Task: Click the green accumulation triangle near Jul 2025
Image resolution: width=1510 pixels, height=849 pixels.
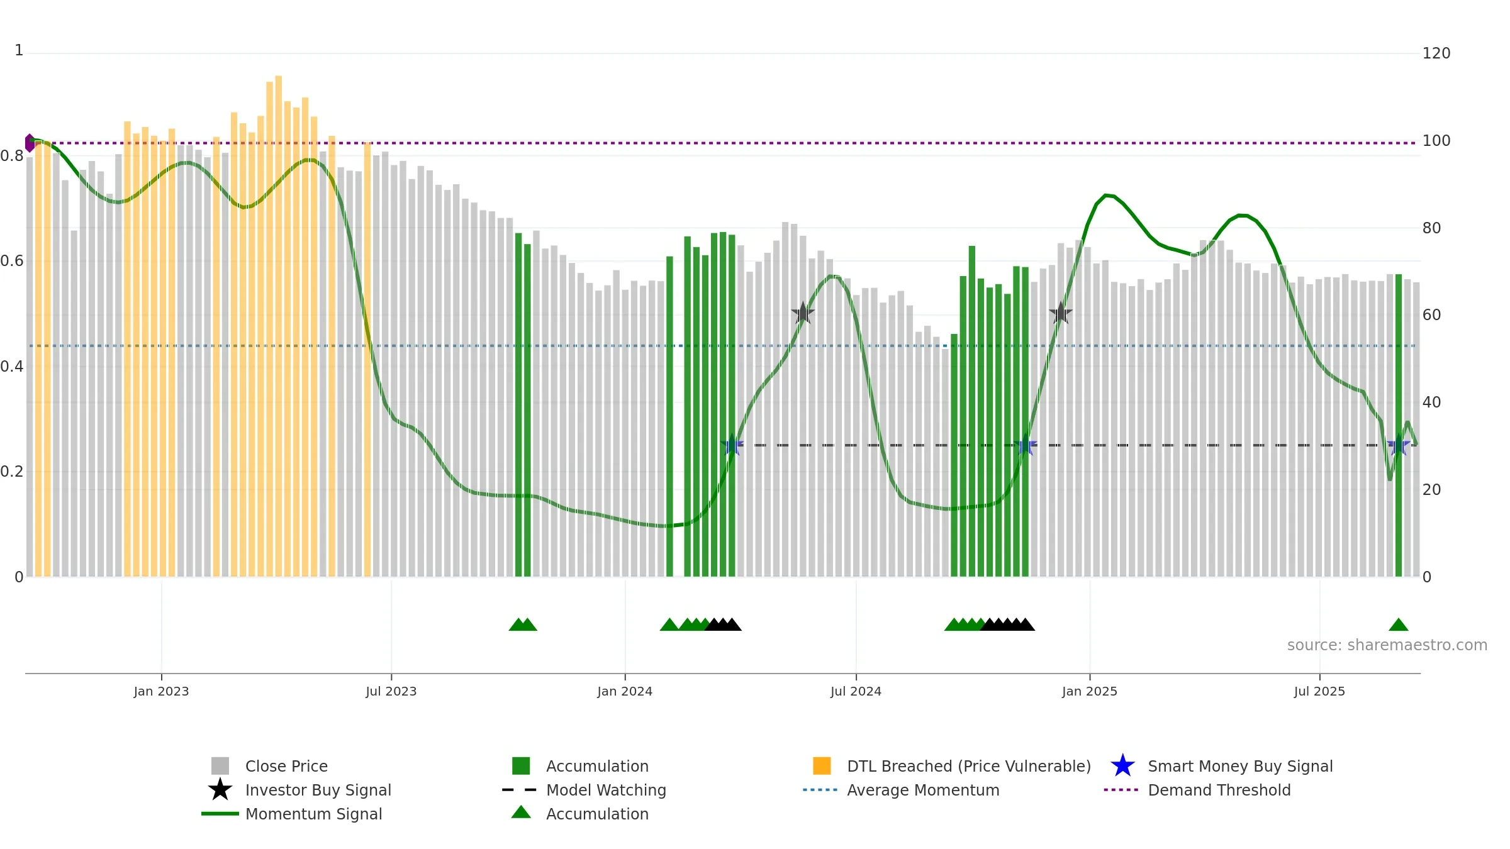Action: (x=1399, y=624)
